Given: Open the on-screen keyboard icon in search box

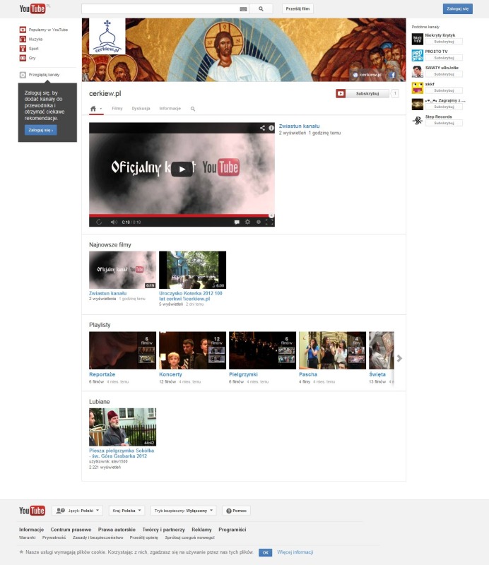Looking at the screenshot, I should 243,9.
